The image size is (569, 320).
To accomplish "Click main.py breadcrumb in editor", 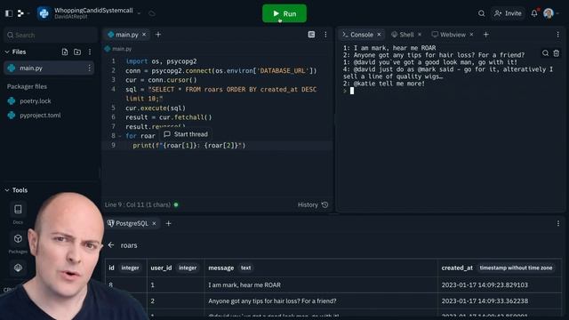I will 118,49.
